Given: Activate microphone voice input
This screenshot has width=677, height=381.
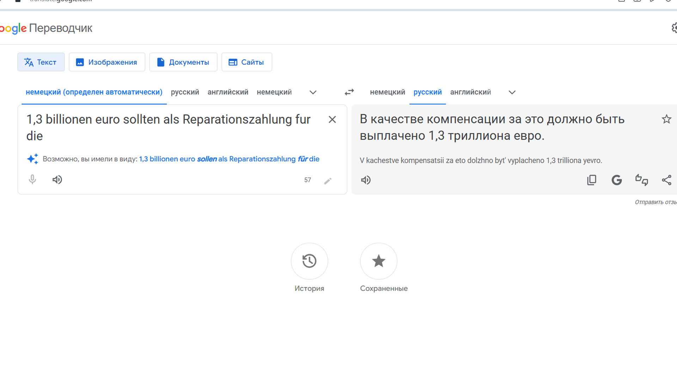Looking at the screenshot, I should pos(32,180).
